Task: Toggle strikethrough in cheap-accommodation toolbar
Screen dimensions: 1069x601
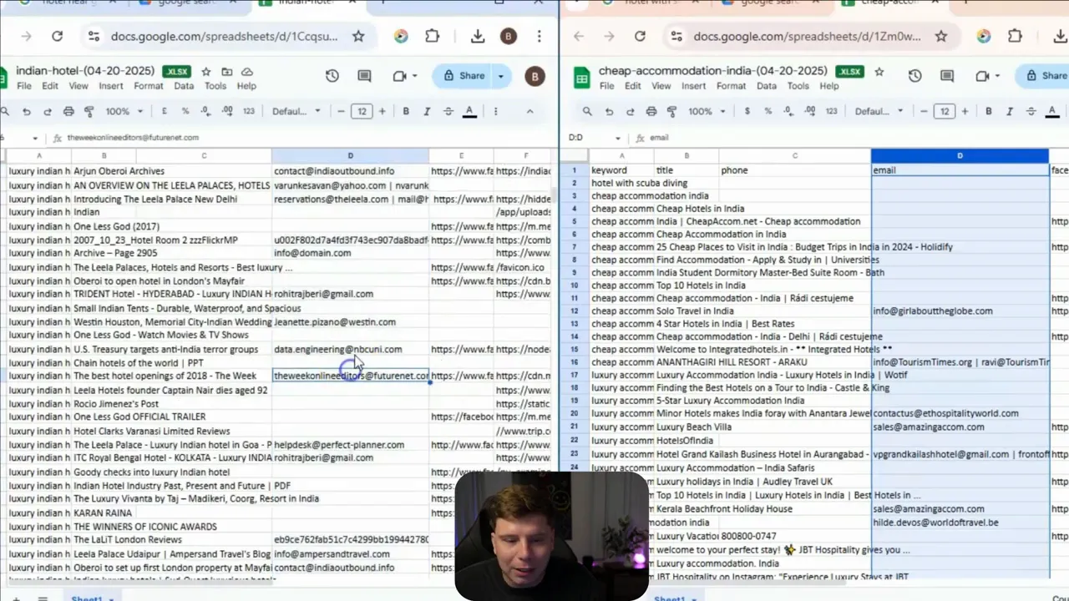Action: (1031, 111)
